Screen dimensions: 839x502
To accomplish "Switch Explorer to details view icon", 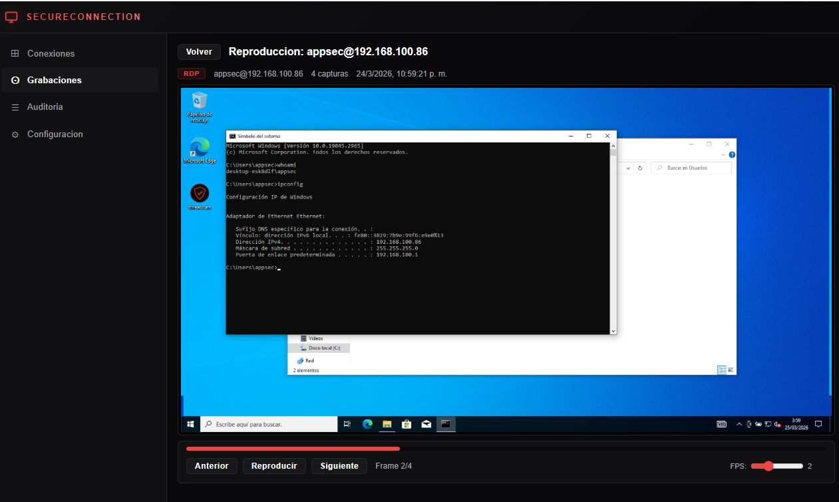I will 722,370.
